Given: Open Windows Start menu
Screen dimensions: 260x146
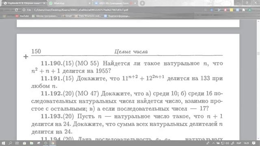Looking at the screenshot, I should point(3,143).
